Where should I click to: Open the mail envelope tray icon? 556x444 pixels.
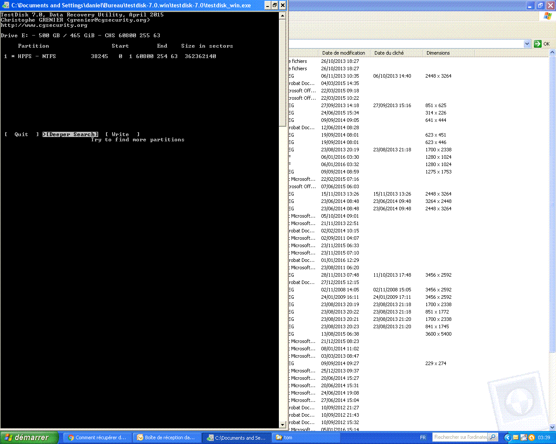(x=516, y=437)
